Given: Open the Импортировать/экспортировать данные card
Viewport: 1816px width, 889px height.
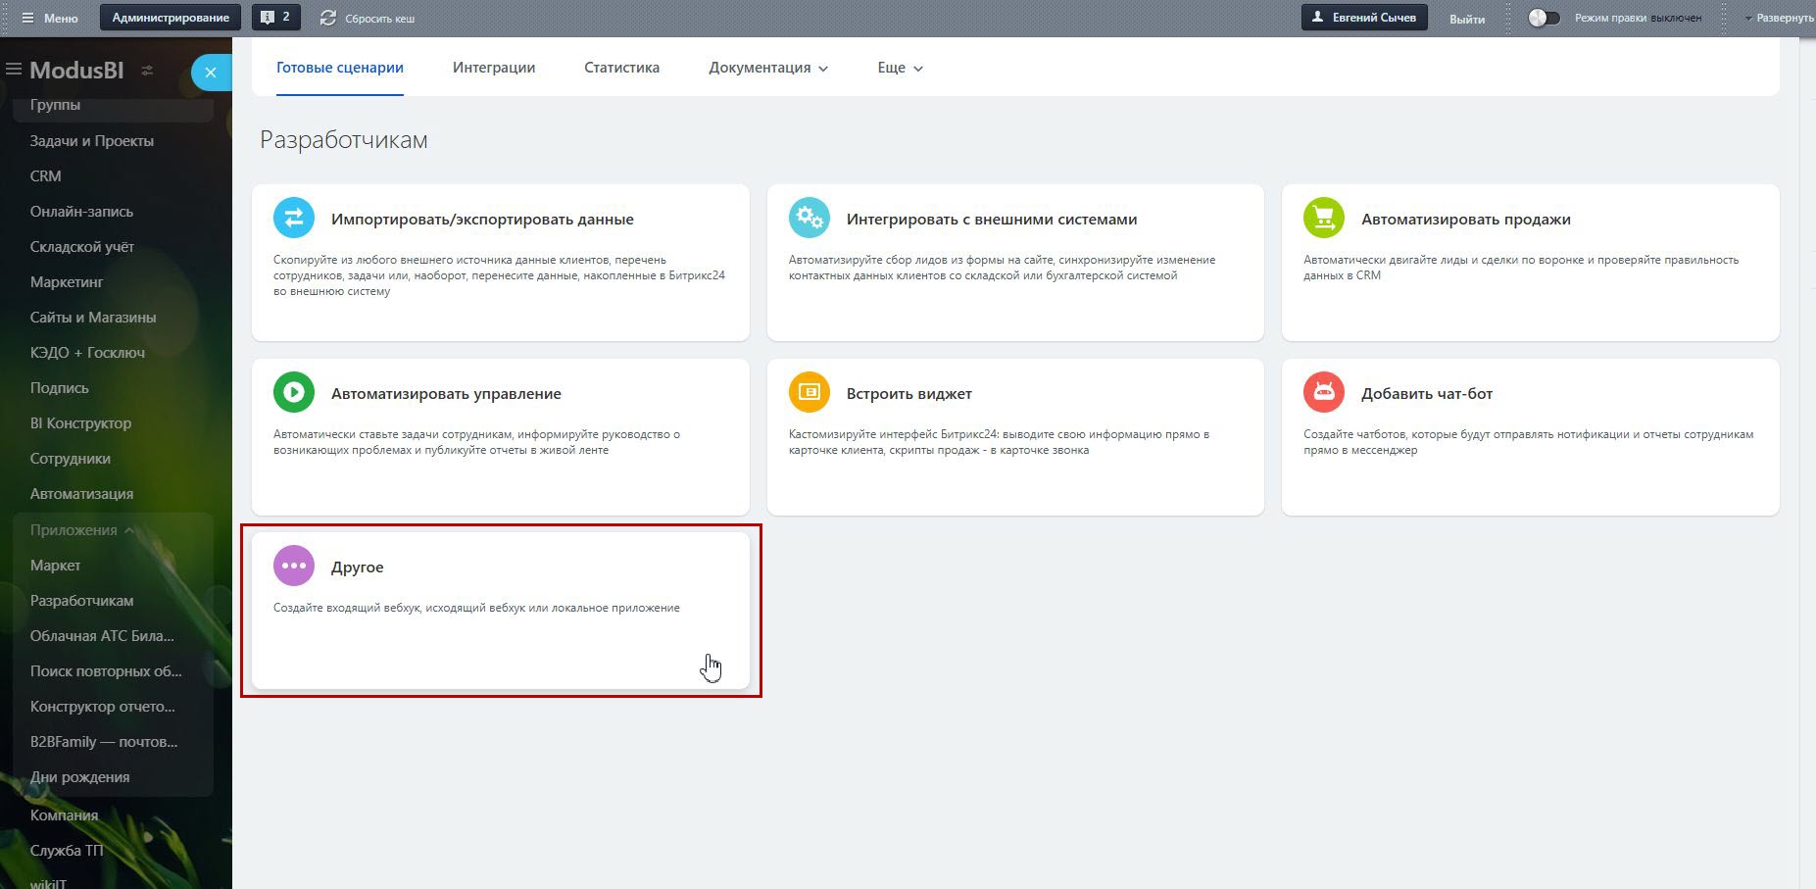Looking at the screenshot, I should tap(501, 263).
